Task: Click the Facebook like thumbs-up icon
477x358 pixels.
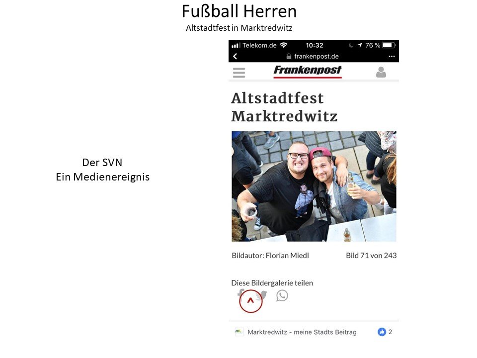Action: 382,332
